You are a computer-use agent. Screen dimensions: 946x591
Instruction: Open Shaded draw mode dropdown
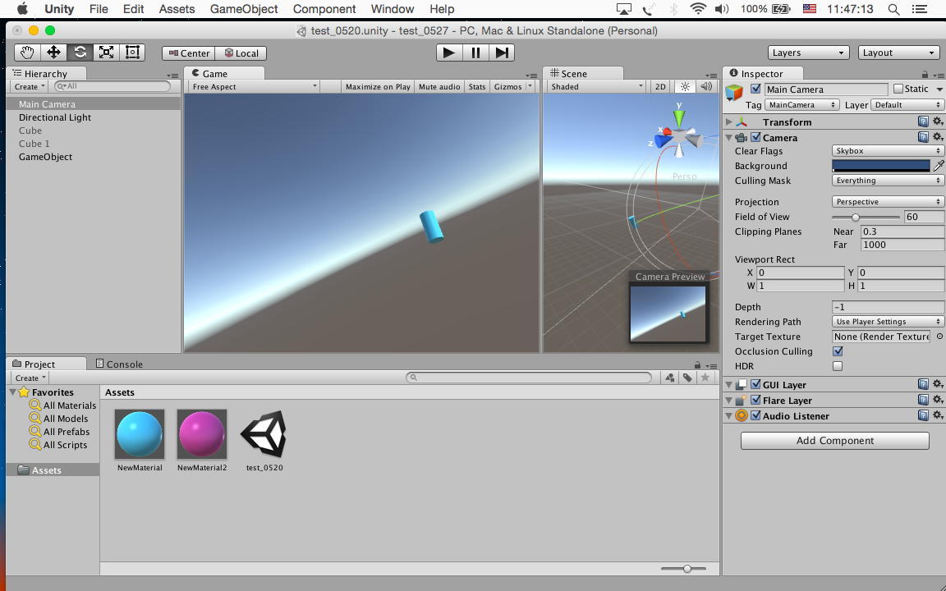pos(595,86)
